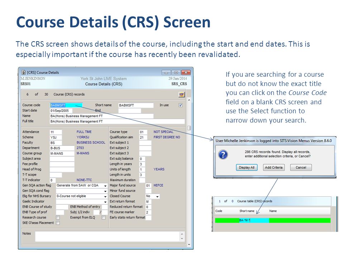344x258 pixels.
Task: Open the Gaelic Indicator dropdown
Action: pyautogui.click(x=105, y=202)
